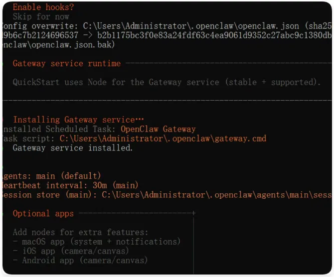Click the macOS app (system + notifications) entry
Image resolution: width=334 pixels, height=277 pixels.
pos(97,242)
